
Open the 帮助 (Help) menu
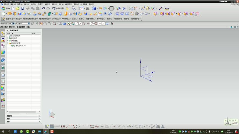(x=91, y=4)
